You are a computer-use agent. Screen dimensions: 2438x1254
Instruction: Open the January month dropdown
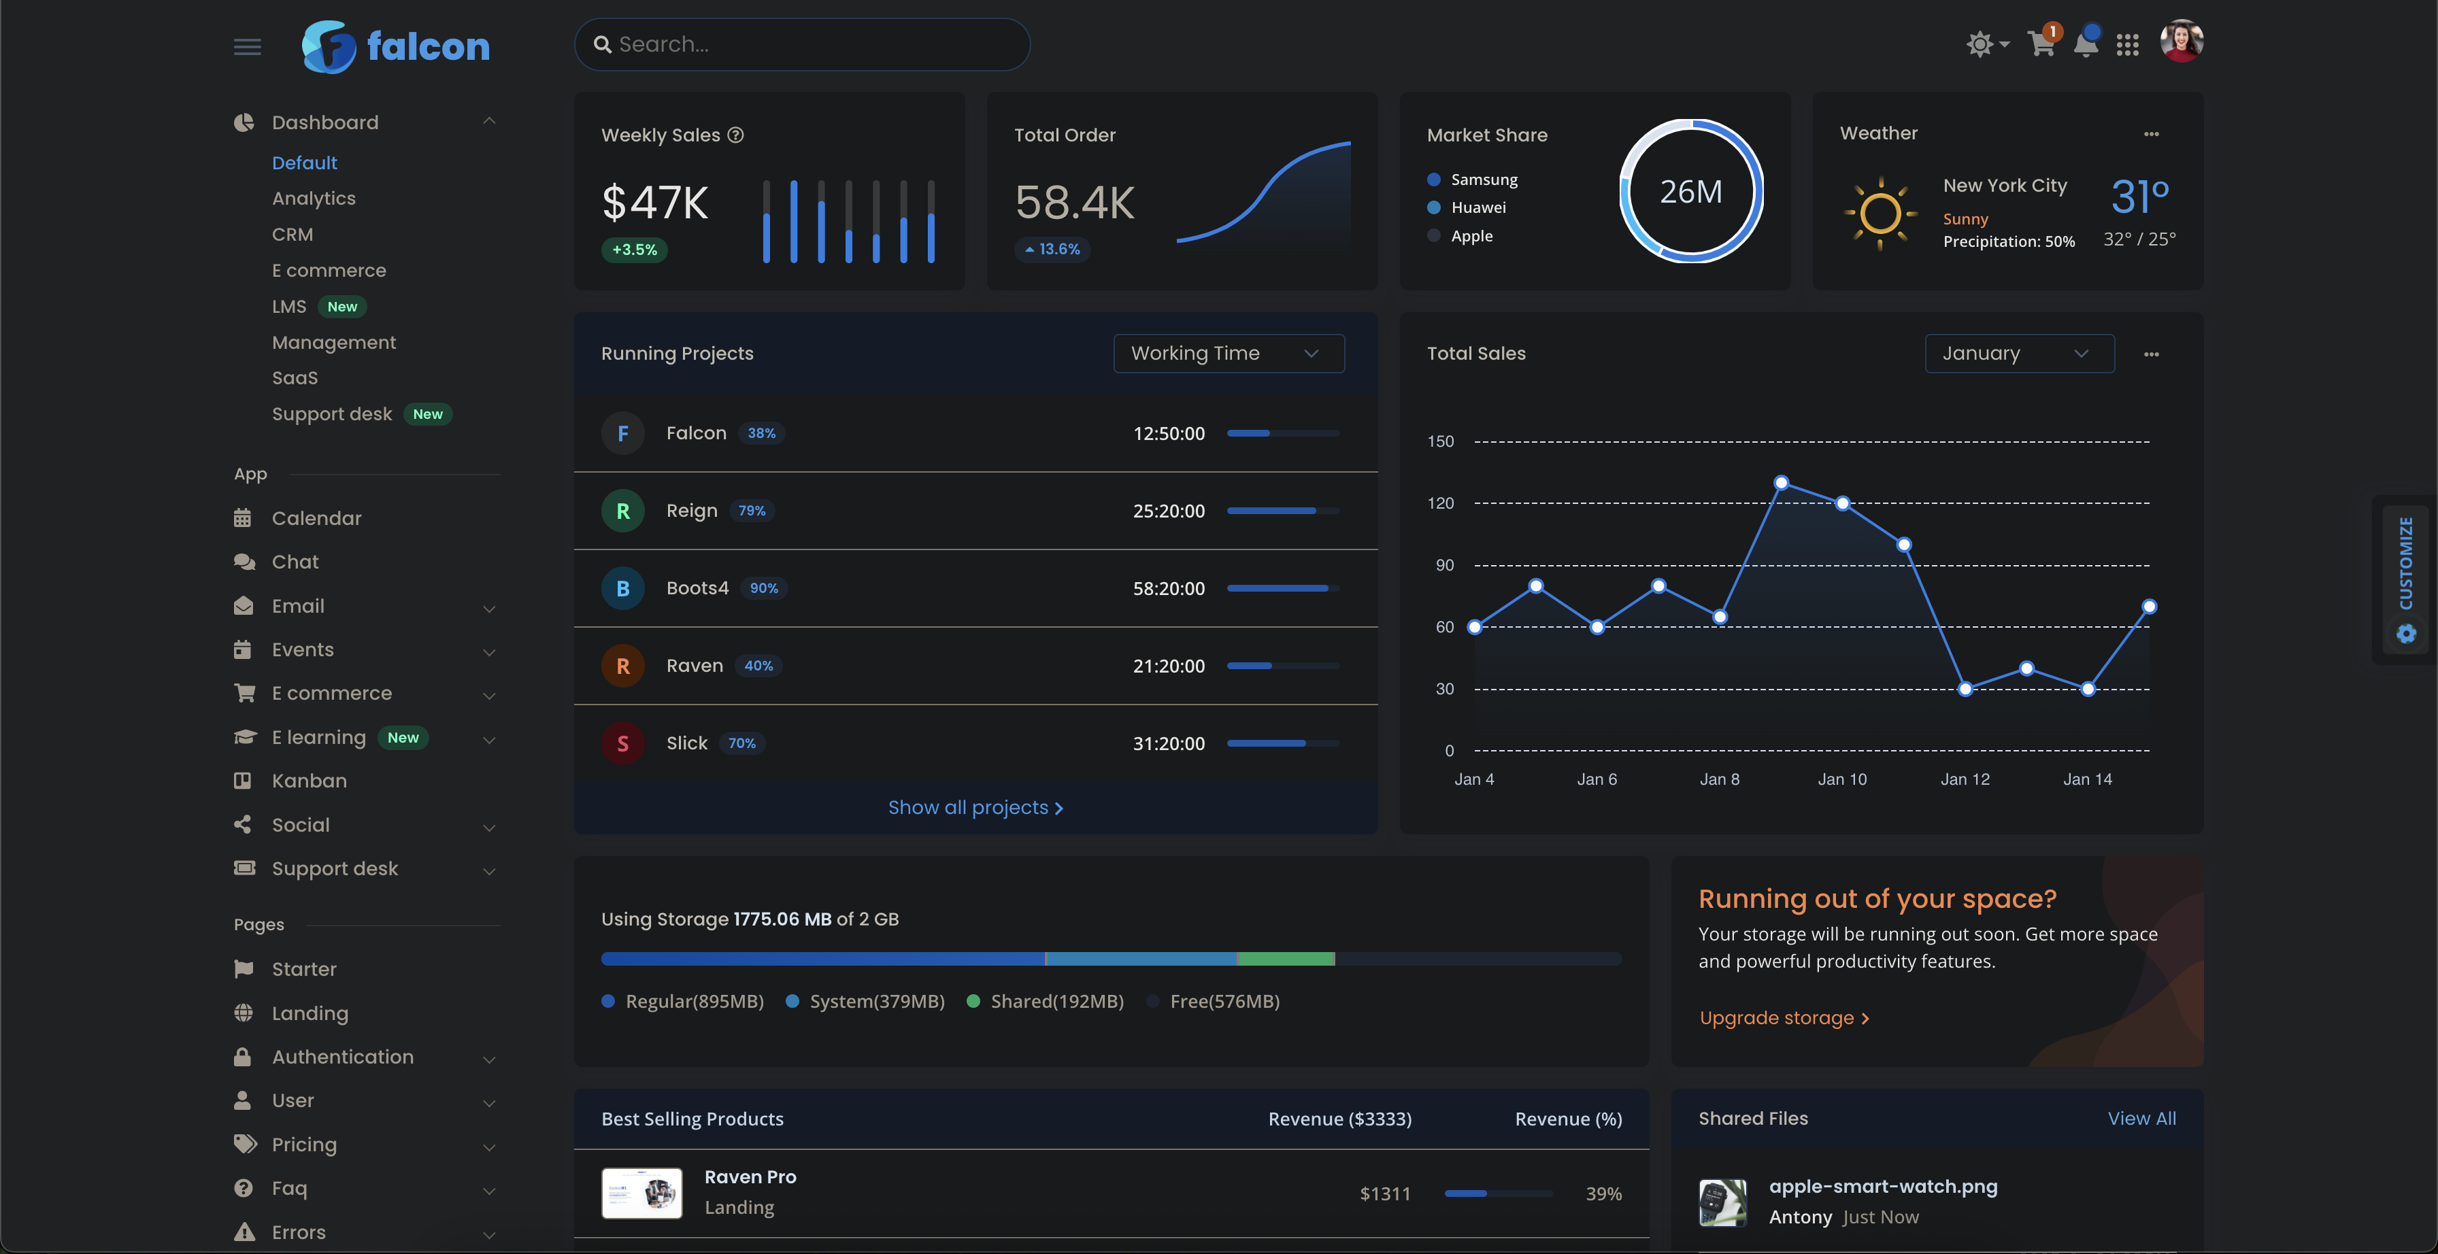(x=2019, y=353)
